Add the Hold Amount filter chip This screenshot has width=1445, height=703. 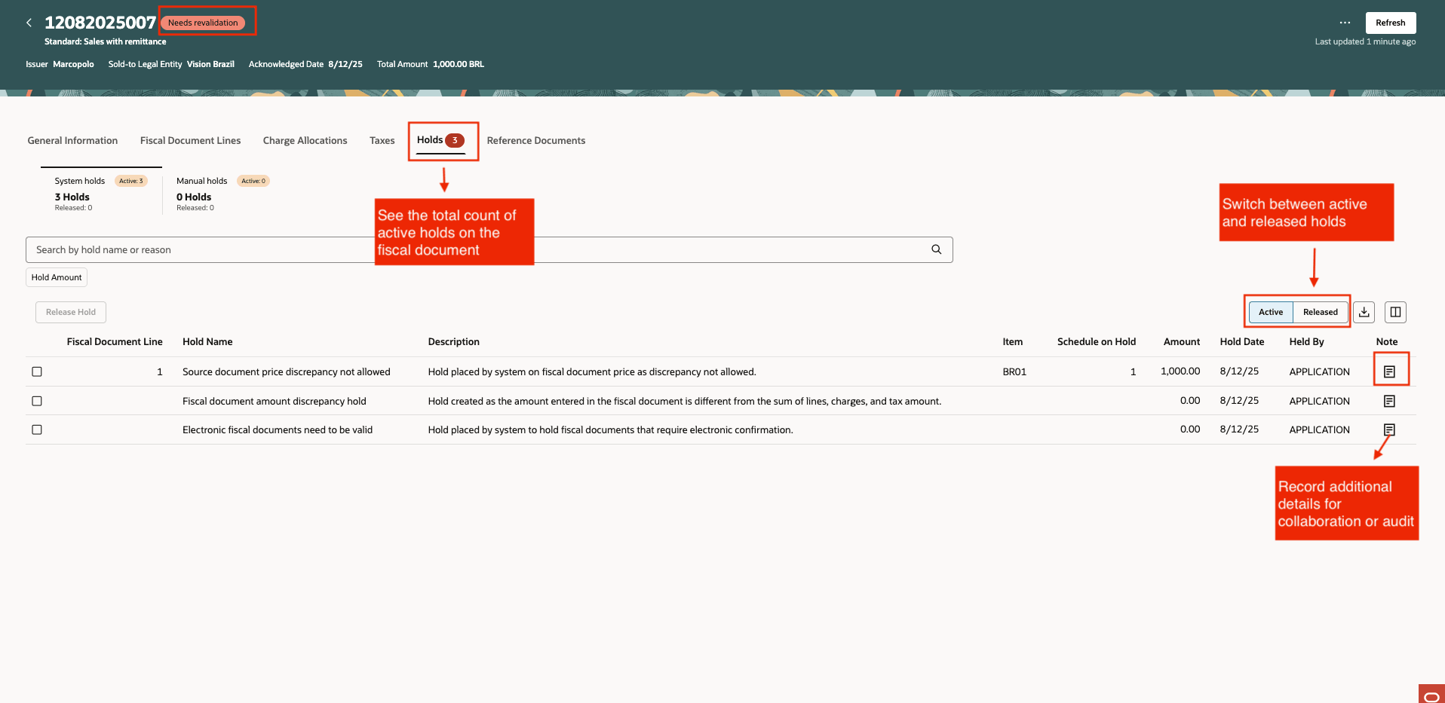[57, 277]
